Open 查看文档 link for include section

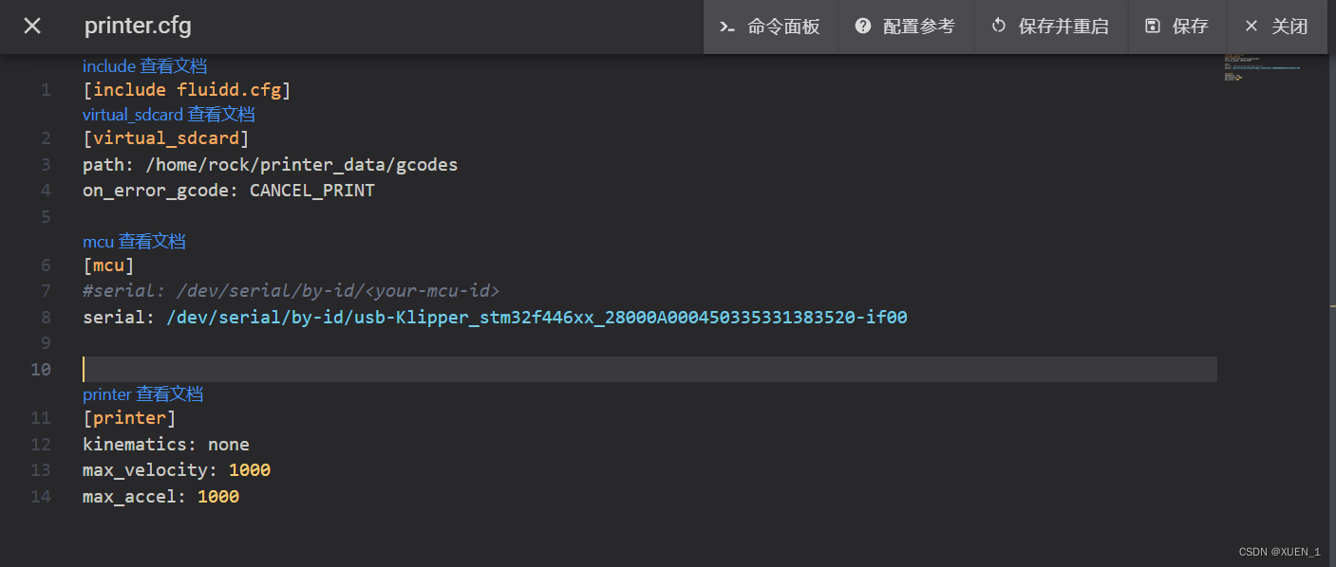coord(174,65)
